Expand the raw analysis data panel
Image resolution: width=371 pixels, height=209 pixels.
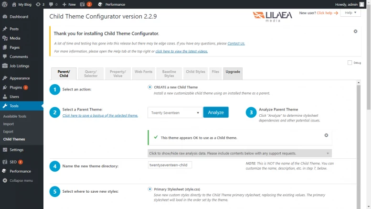point(239,154)
